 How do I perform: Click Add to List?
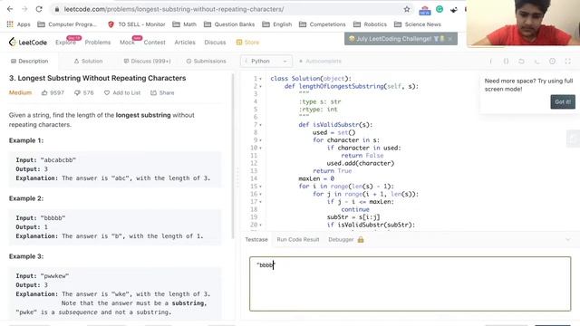point(122,92)
